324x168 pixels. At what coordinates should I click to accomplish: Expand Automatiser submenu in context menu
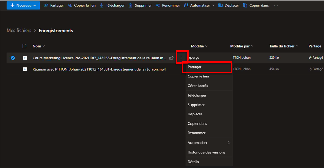pyautogui.click(x=229, y=143)
